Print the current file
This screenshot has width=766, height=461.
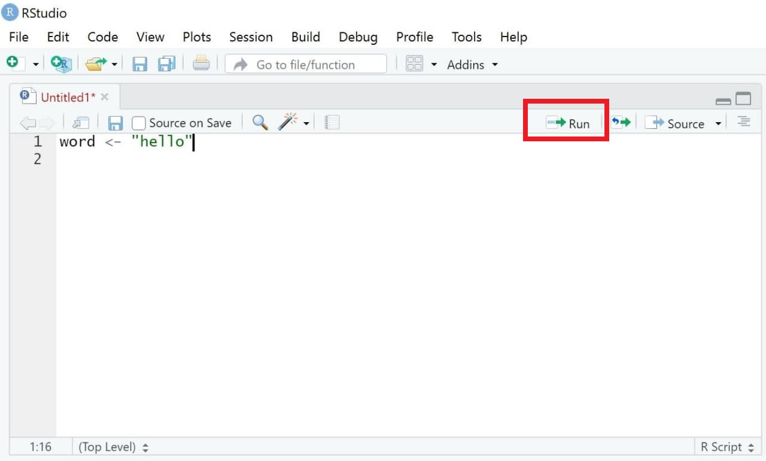click(x=201, y=64)
